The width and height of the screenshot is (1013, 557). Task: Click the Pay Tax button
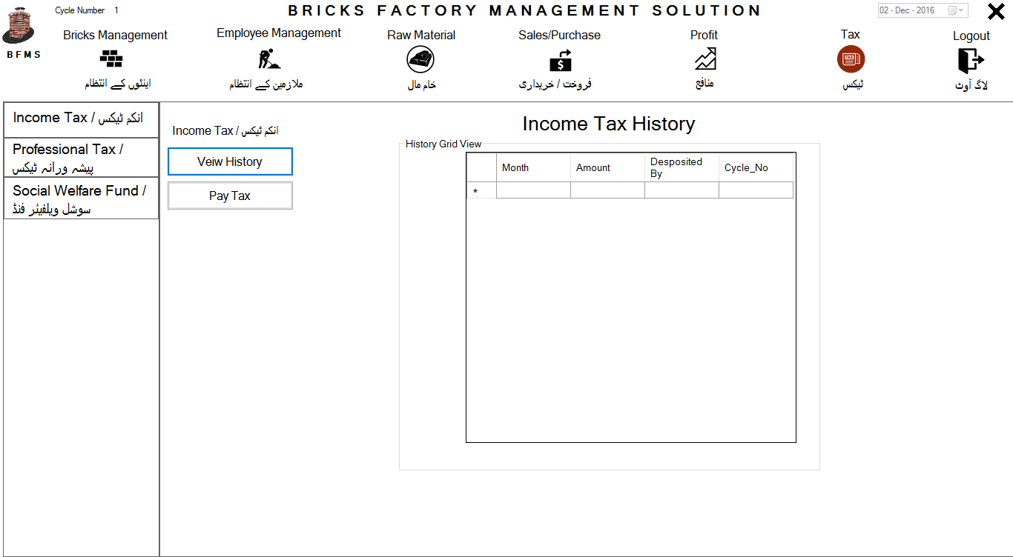[x=230, y=196]
